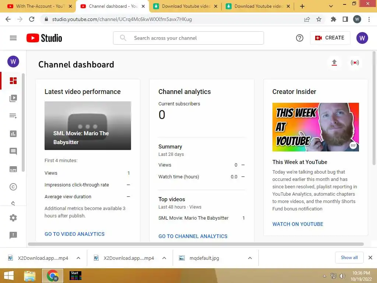This screenshot has width=377, height=283.
Task: Click the sidebar scrollbar
Action: tap(23, 123)
